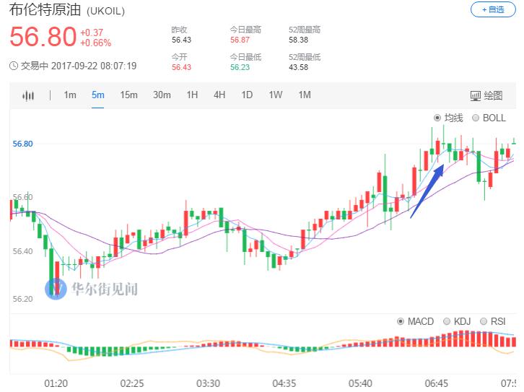
Task: Select the BOLL indicator radio
Action: pyautogui.click(x=475, y=118)
